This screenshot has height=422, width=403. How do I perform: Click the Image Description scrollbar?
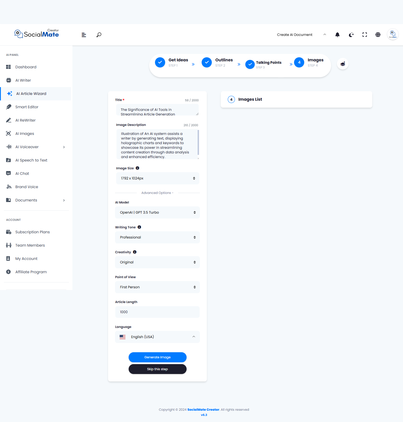pyautogui.click(x=198, y=142)
